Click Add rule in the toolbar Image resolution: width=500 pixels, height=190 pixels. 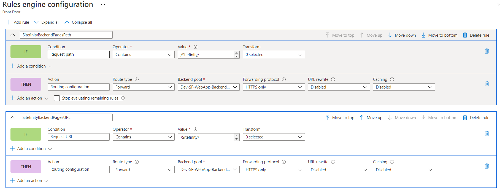(18, 22)
